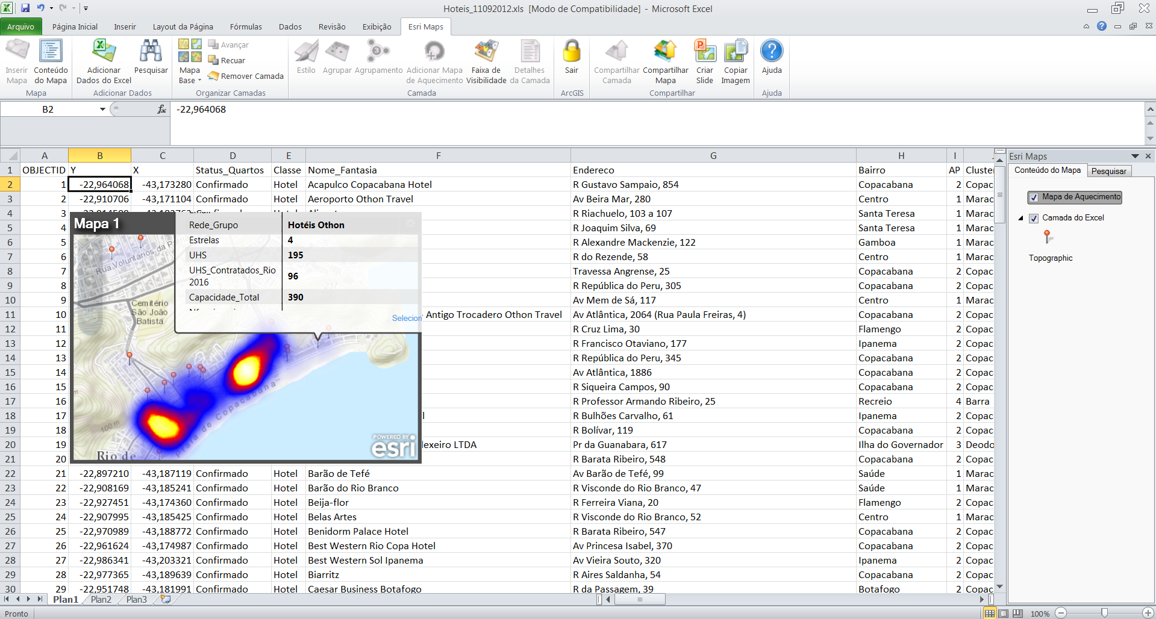Screen dimensions: 1156x619
Task: Click the Recuar layer button
Action: (x=227, y=60)
